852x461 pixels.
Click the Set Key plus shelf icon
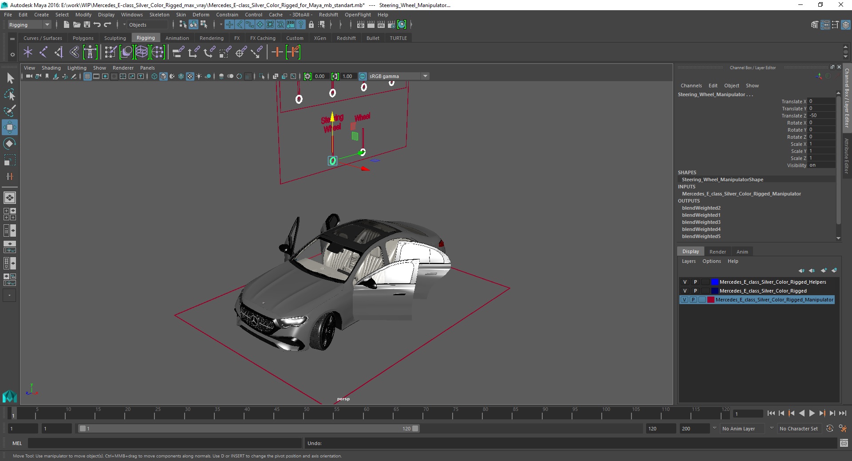[x=277, y=52]
